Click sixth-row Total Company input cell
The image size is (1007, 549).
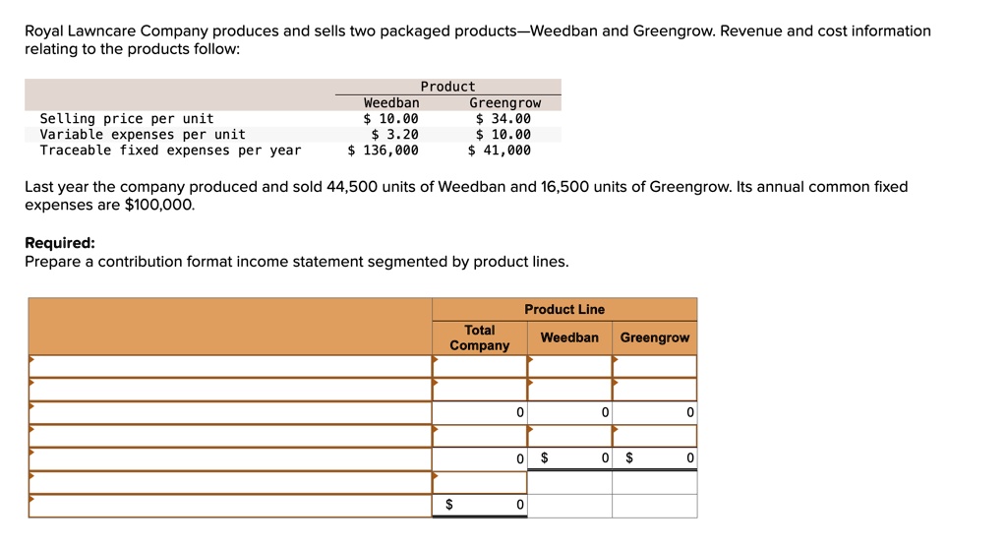[480, 482]
